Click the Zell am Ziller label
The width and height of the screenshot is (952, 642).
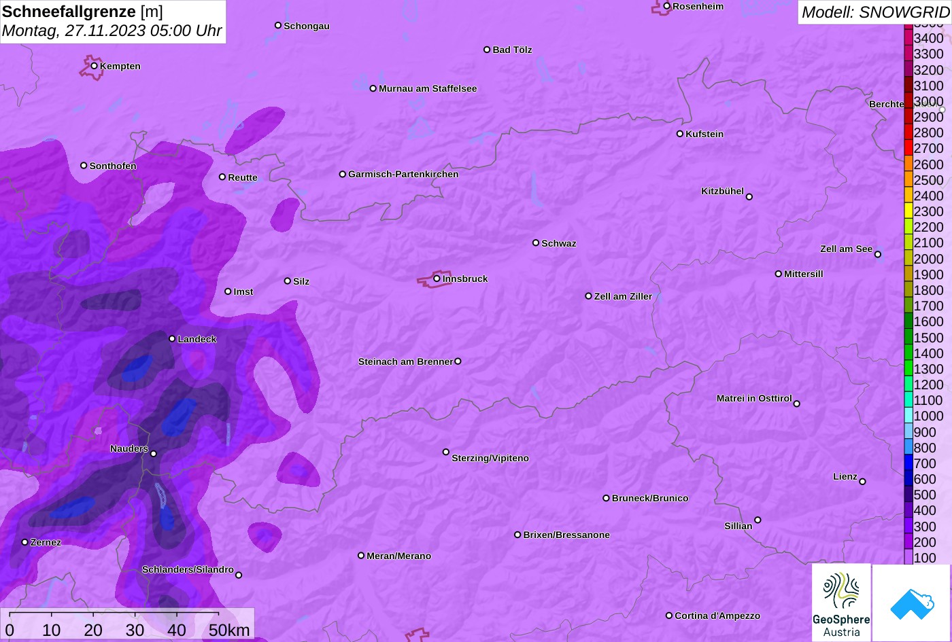tap(623, 296)
